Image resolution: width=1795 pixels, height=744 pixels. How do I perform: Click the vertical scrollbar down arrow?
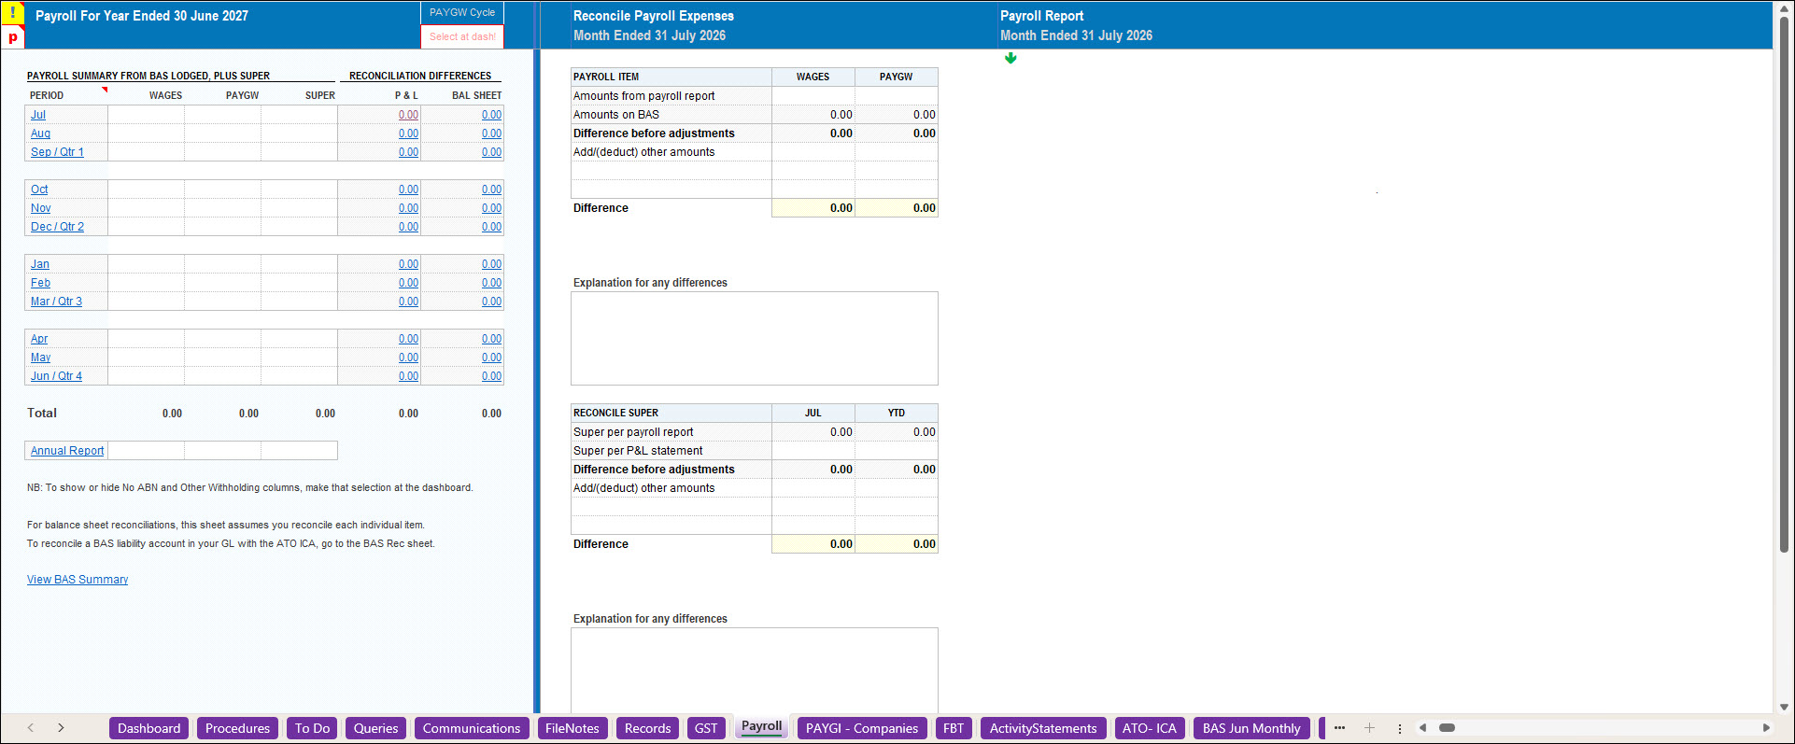click(1784, 707)
